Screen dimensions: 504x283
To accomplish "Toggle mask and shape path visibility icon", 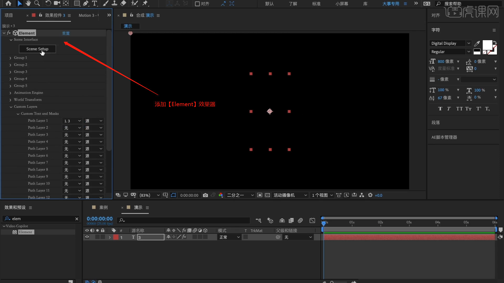I will click(173, 195).
